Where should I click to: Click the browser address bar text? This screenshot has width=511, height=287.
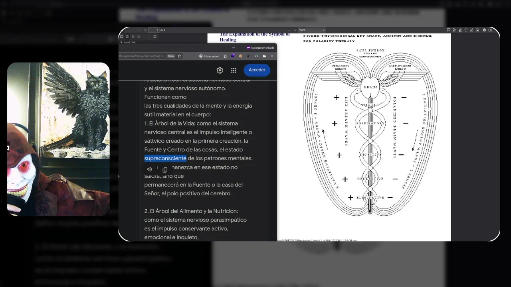141,56
